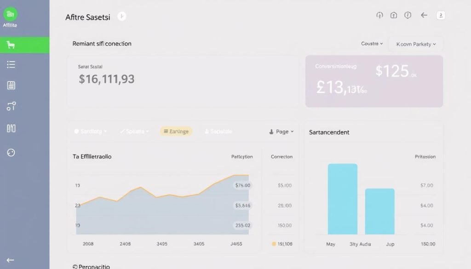Screen dimensions: 471x269
Task: Click the Peronacitio link at the bottom
Action: (x=90, y=266)
